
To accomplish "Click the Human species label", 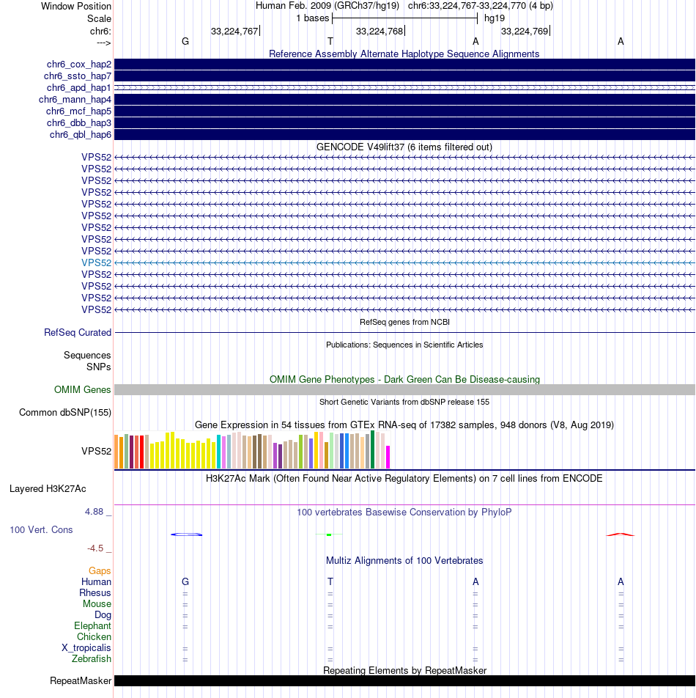I will pos(96,582).
